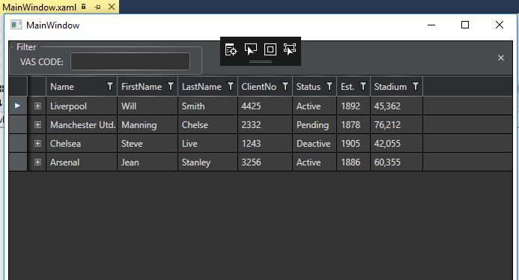
Task: Collapse the debug toolbar handle
Action: pyautogui.click(x=261, y=61)
